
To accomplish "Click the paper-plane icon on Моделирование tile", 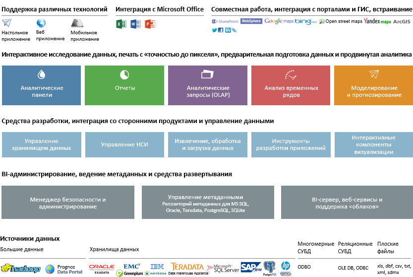I will [x=374, y=74].
